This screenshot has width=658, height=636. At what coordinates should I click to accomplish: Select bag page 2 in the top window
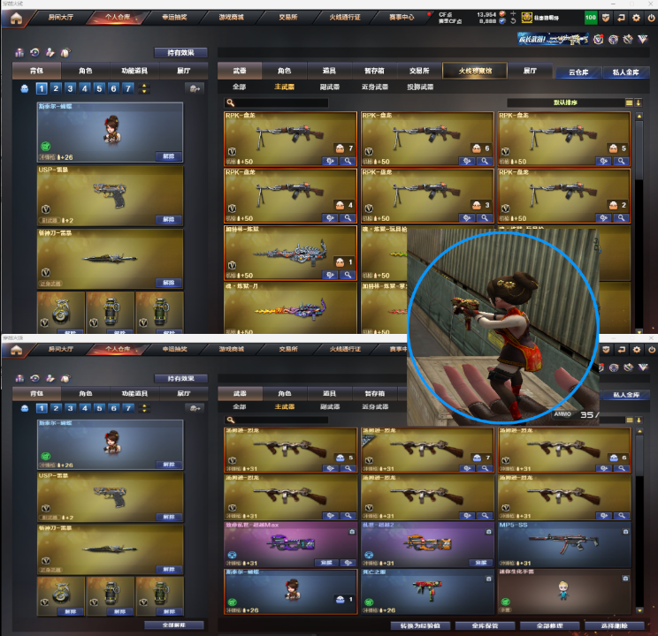(x=56, y=88)
